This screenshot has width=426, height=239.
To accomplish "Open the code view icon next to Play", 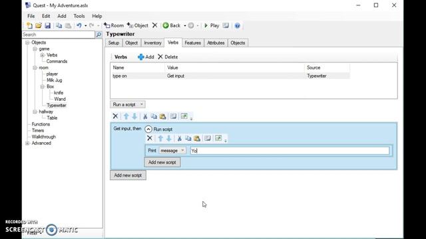I will tap(226, 25).
